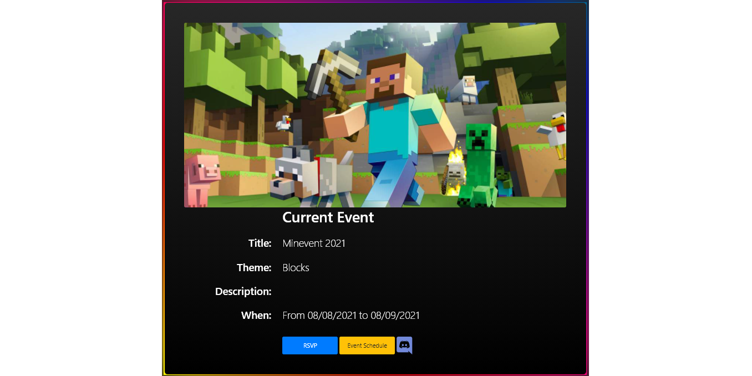The width and height of the screenshot is (752, 376).
Task: Click the Minecraft event banner image
Action: click(375, 115)
